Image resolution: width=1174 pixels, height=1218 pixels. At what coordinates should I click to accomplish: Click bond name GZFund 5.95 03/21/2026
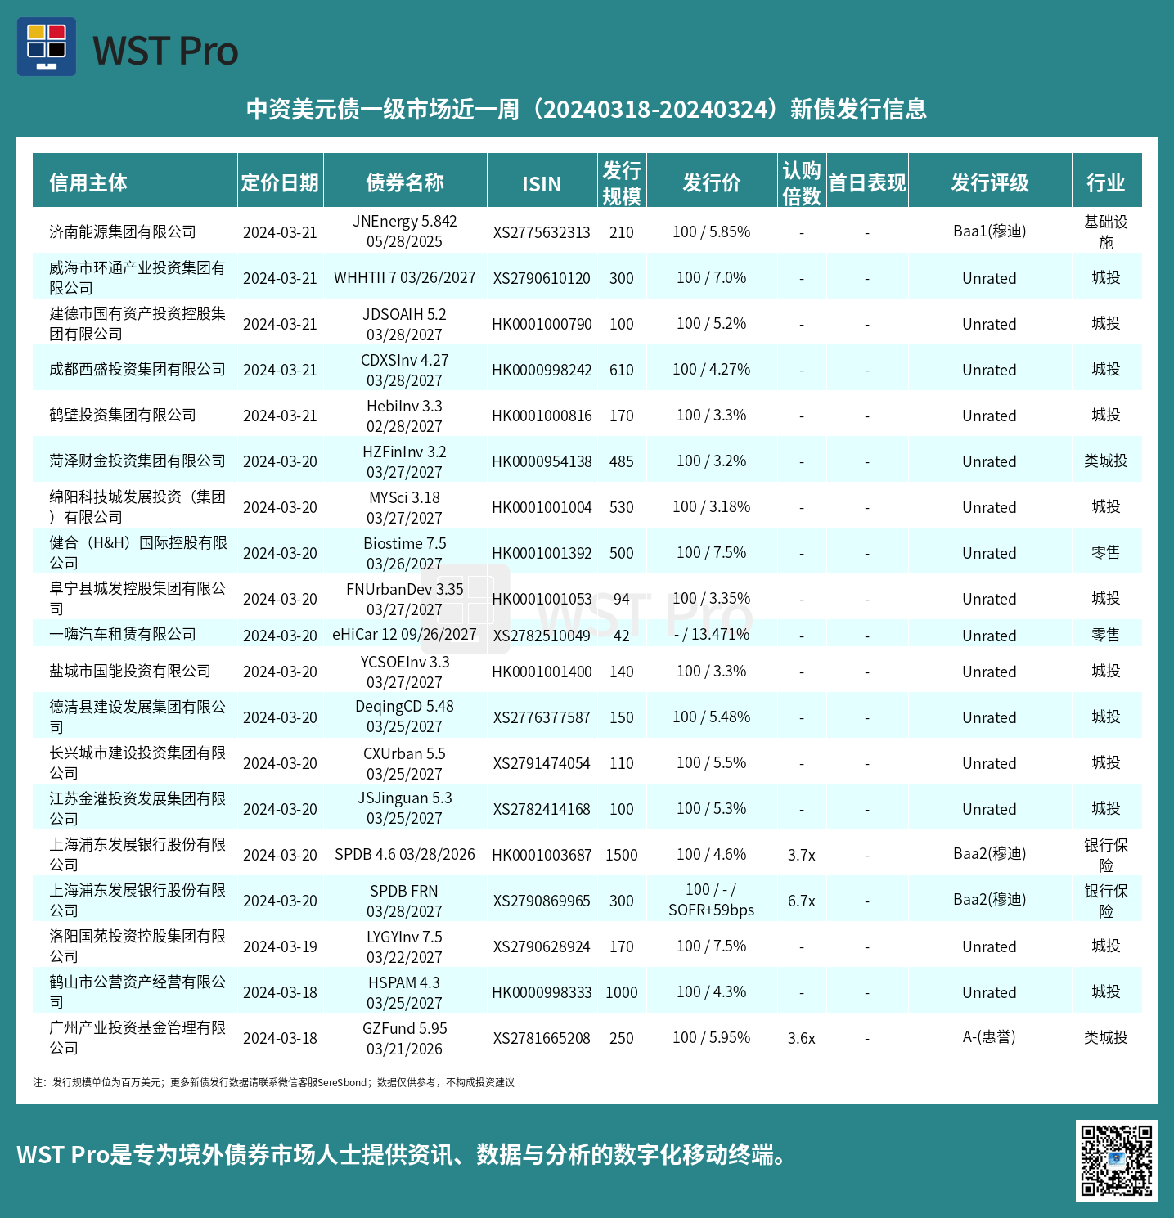[405, 1039]
